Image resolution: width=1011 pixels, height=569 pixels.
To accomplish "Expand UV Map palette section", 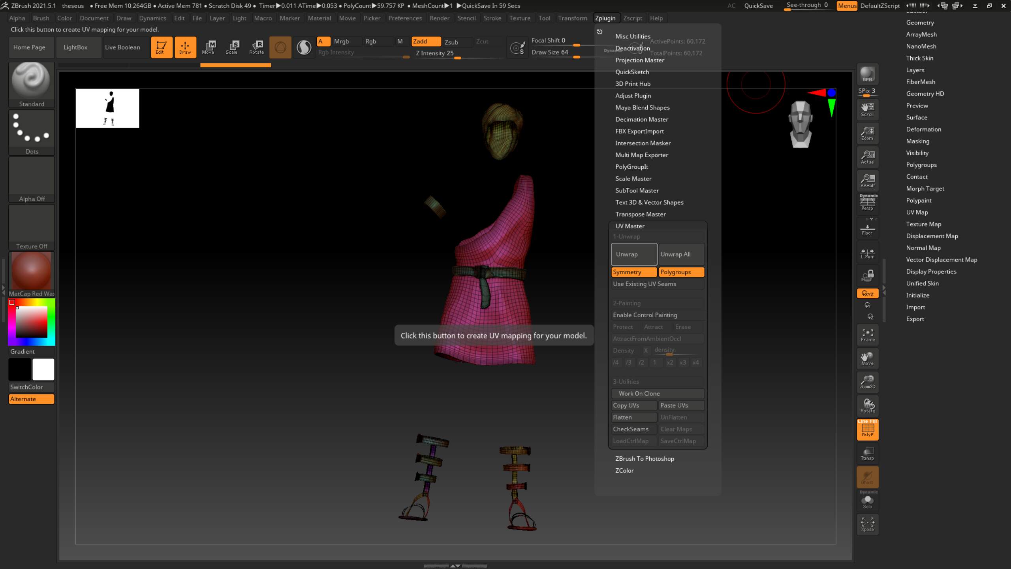I will [x=917, y=212].
